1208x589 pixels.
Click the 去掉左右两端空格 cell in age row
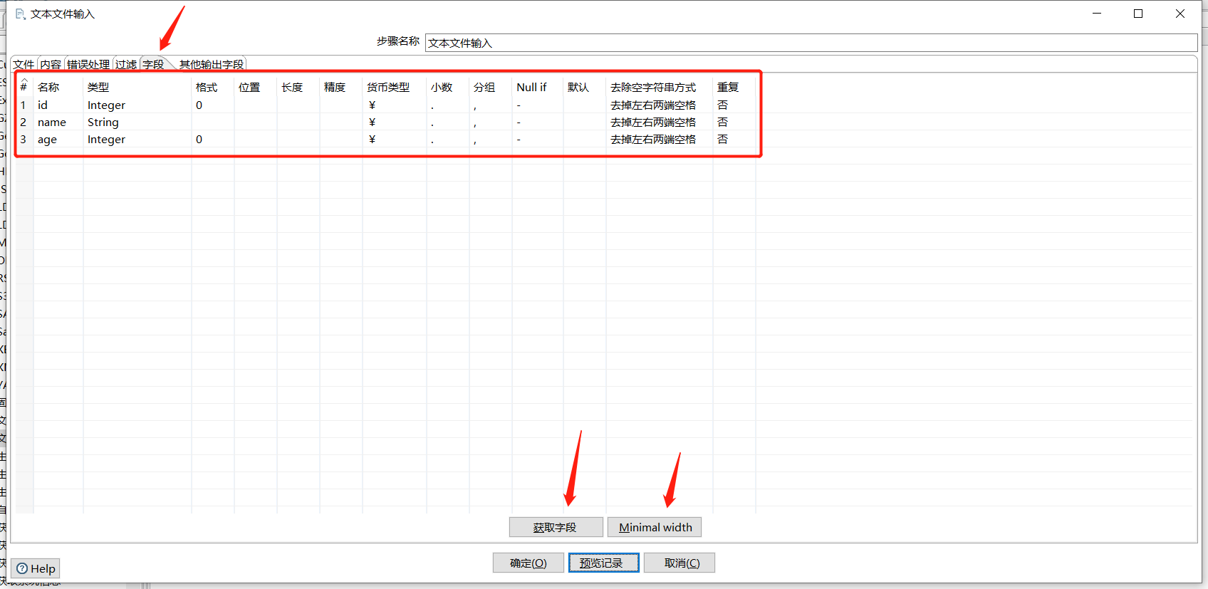660,139
